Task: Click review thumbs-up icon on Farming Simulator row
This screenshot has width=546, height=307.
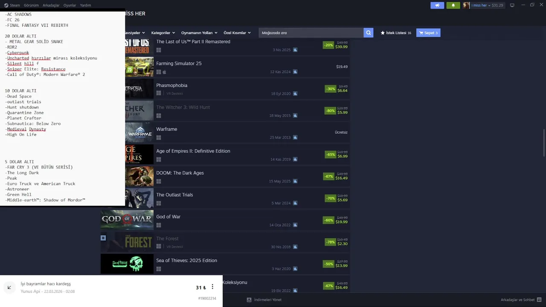Action: pos(295,72)
